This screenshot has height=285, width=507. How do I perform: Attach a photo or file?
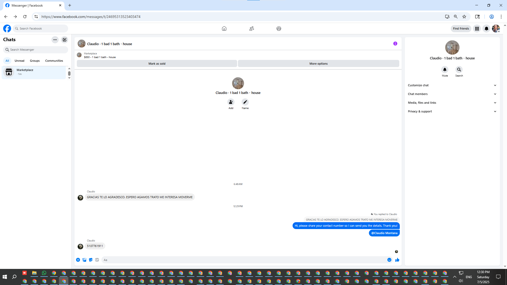(84, 260)
